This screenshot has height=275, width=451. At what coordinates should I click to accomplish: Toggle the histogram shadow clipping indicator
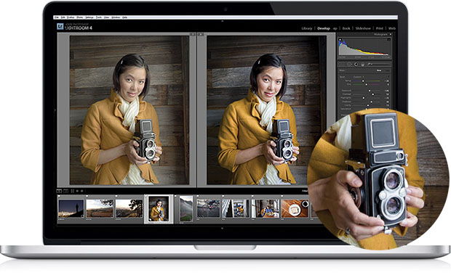[x=340, y=40]
